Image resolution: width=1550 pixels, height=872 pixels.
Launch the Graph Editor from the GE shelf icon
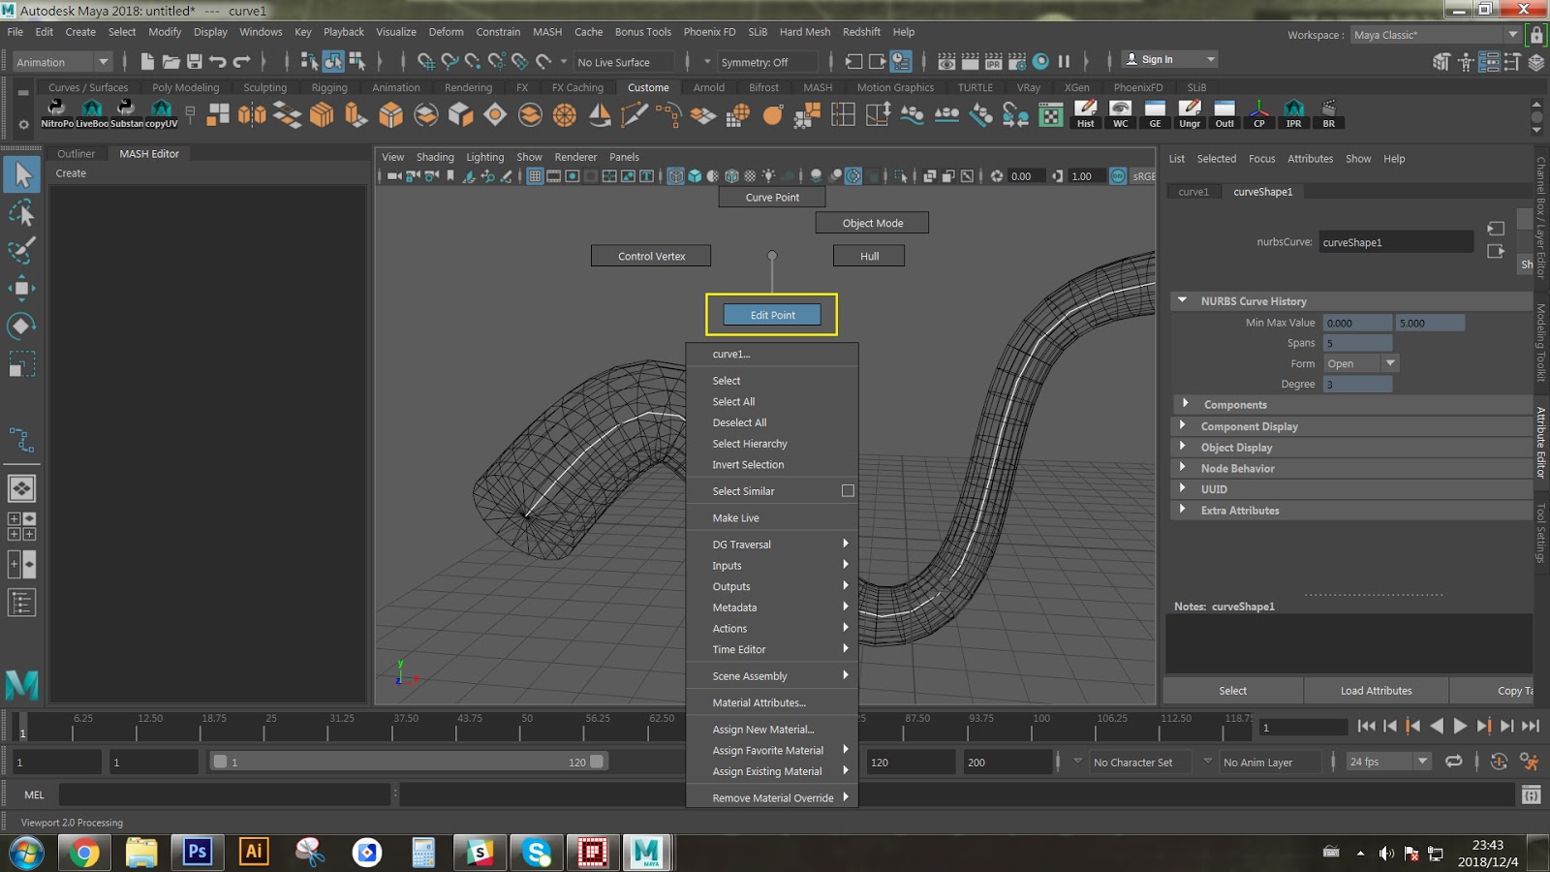click(x=1155, y=114)
